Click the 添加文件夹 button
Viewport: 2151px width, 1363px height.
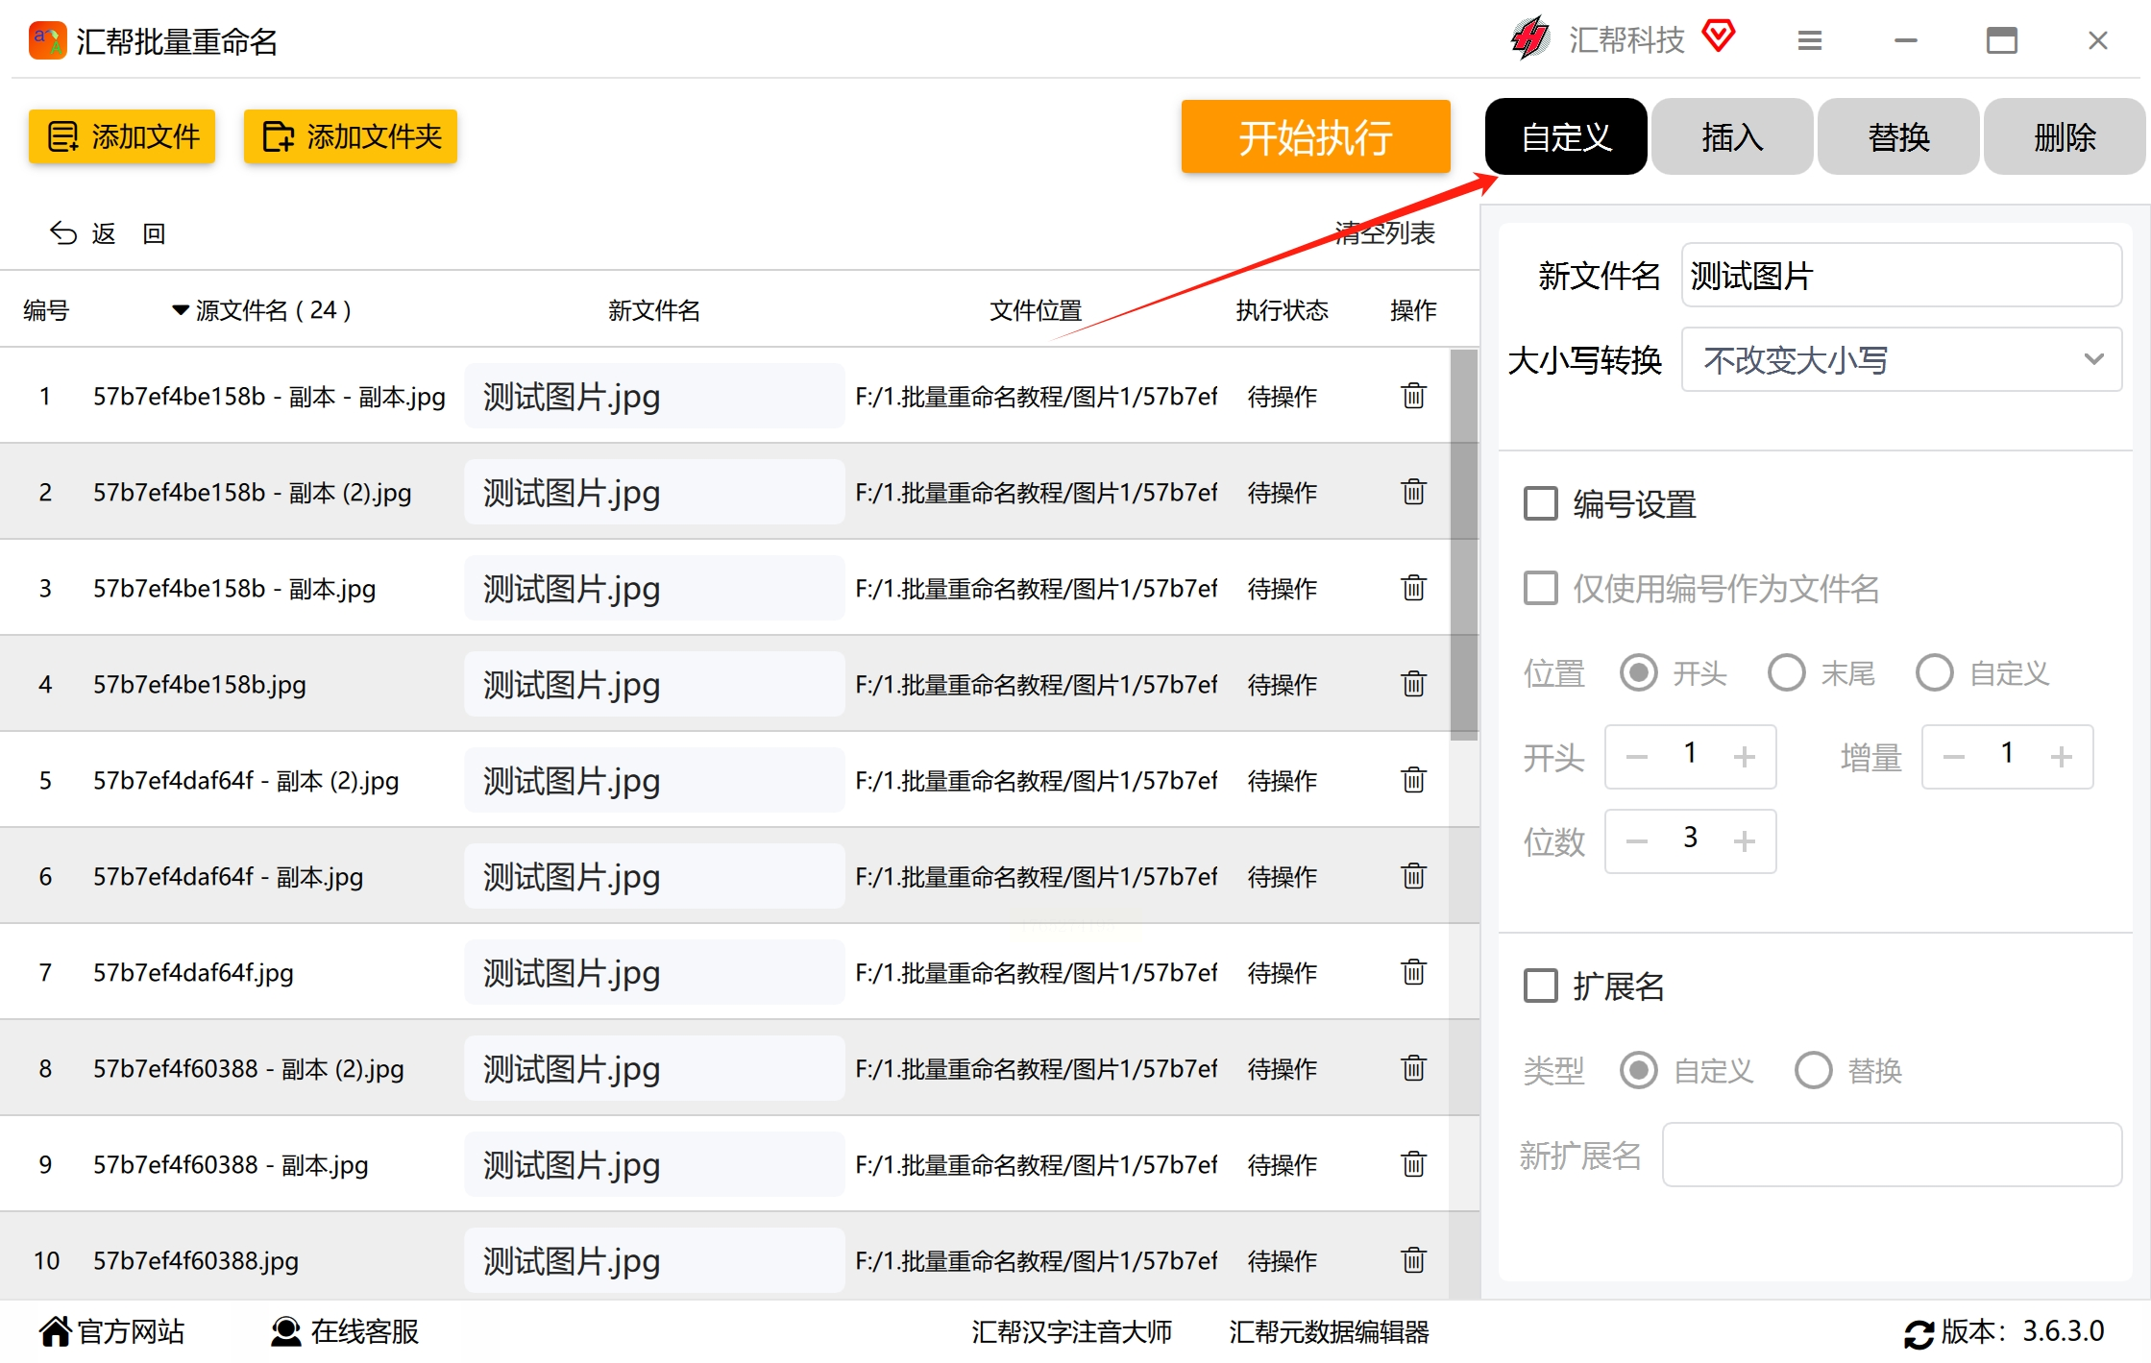(351, 136)
